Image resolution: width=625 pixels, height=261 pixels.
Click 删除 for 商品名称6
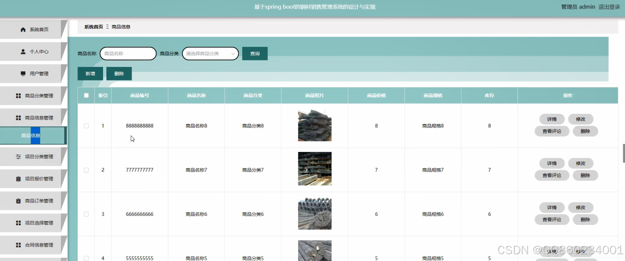point(585,220)
